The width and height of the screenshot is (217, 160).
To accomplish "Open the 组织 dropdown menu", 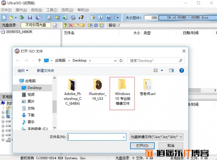I will tap(23, 71).
